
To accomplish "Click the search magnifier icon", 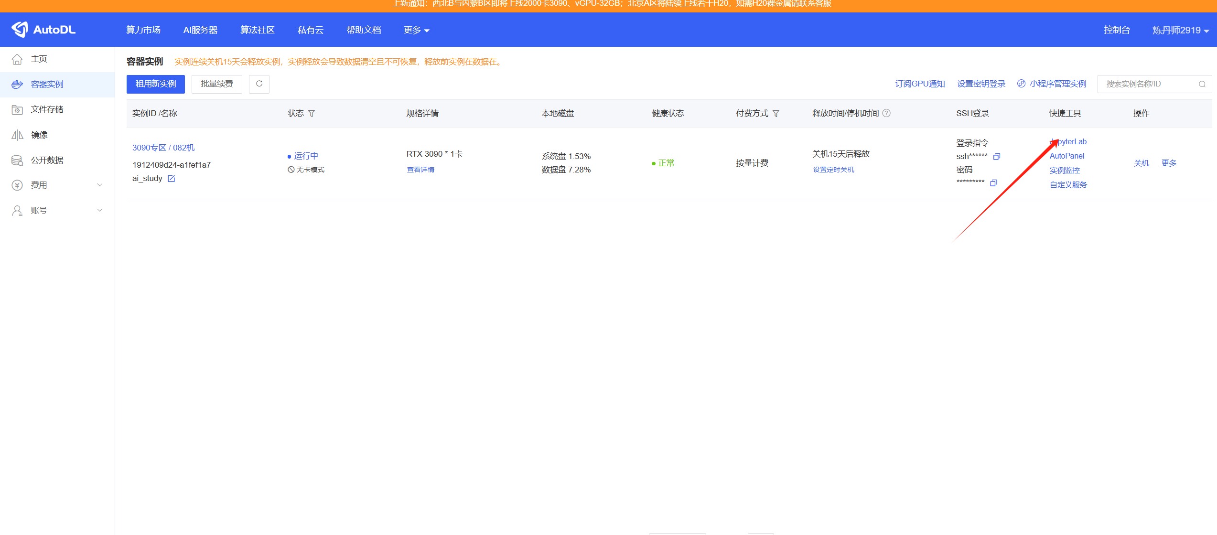I will point(1202,85).
